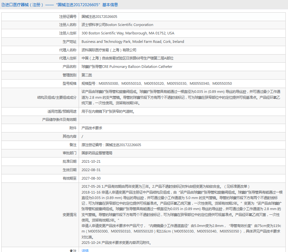Click the 注册证编号 field label

click(x=68, y=17)
